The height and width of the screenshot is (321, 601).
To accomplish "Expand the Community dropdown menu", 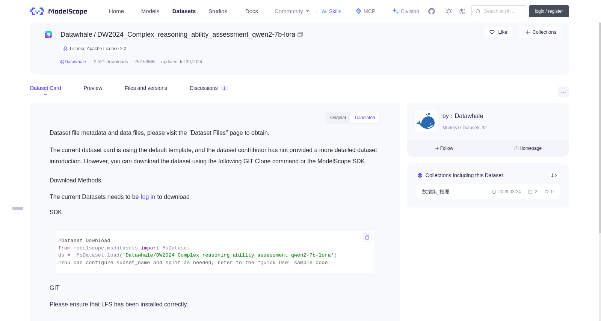I will 292,11.
